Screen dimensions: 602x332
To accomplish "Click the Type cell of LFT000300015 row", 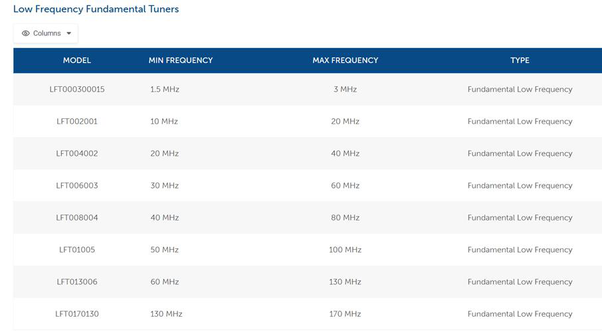I will pos(520,90).
